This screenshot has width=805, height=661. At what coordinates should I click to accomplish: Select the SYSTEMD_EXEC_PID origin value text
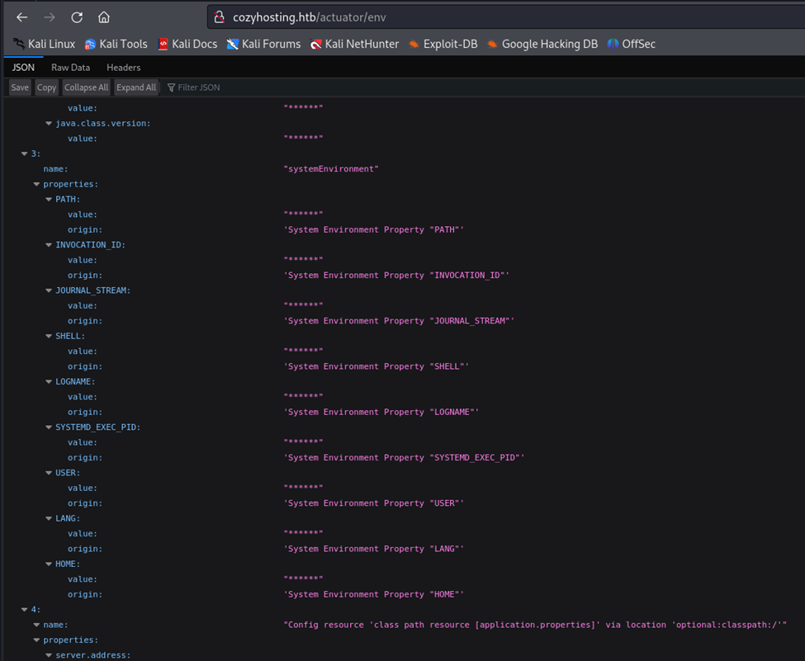(404, 458)
